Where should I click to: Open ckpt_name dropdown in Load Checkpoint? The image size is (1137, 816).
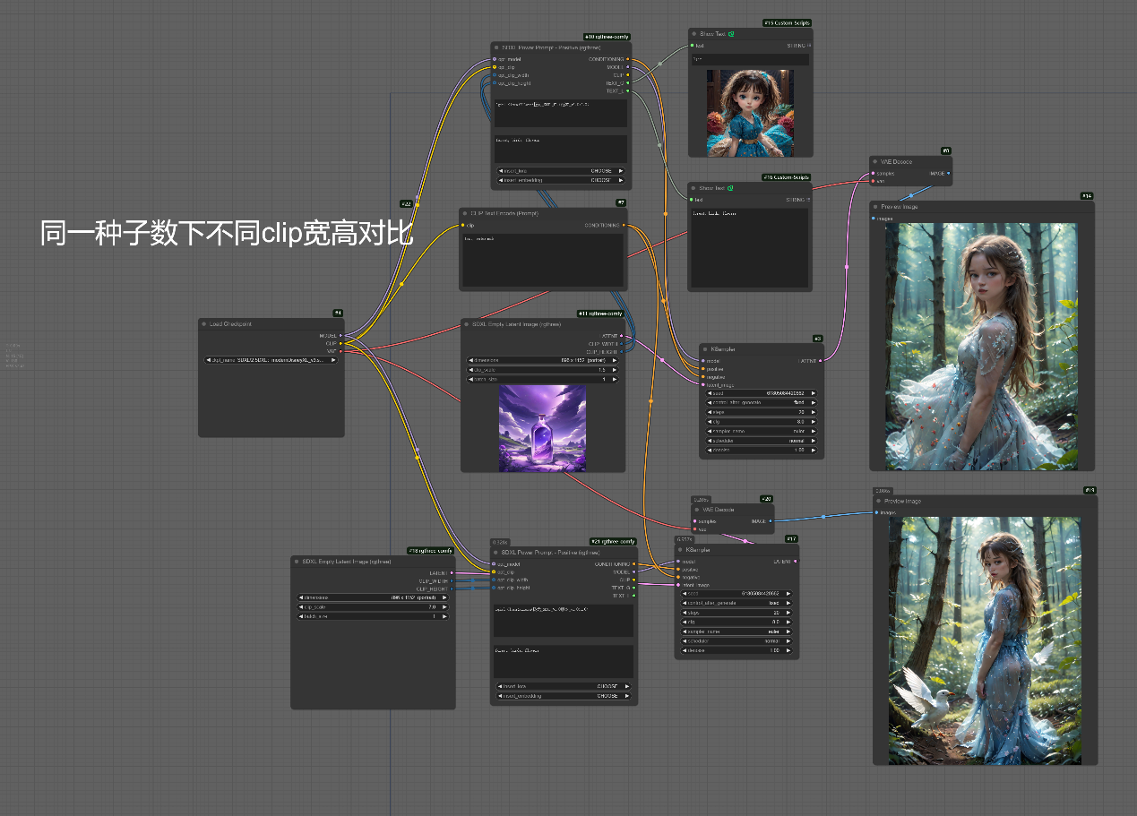[x=271, y=359]
